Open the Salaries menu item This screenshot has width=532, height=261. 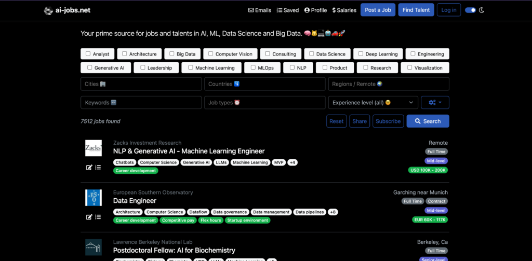tap(344, 10)
